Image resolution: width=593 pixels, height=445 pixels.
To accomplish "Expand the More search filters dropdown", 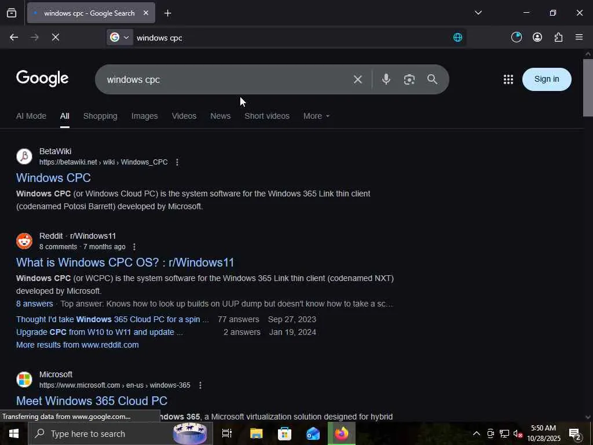I will [x=316, y=116].
